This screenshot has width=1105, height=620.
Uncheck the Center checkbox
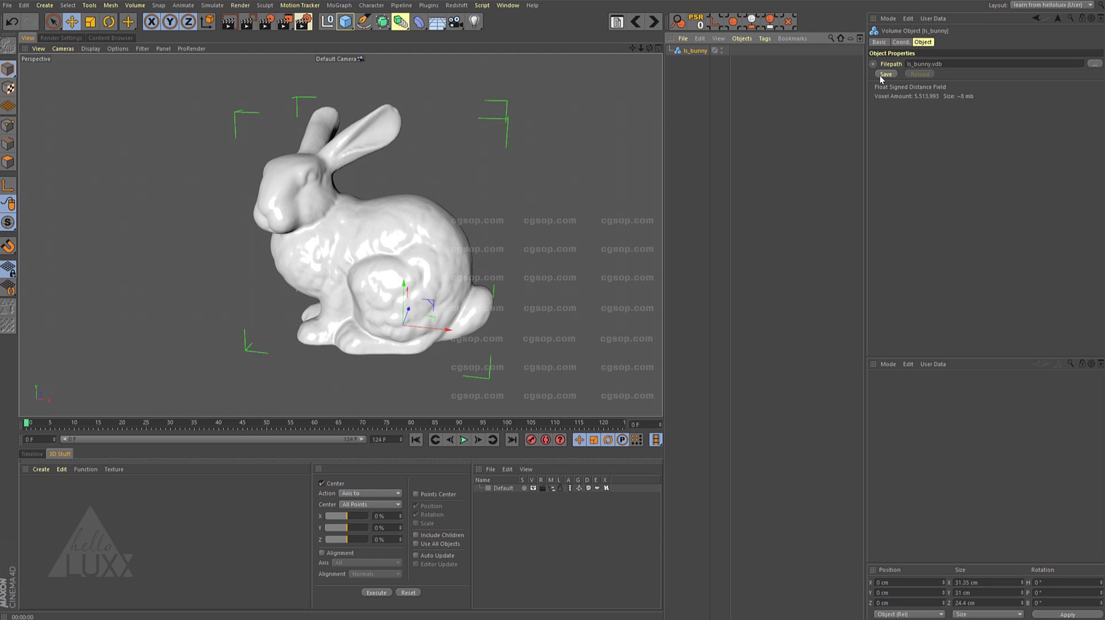coord(322,483)
